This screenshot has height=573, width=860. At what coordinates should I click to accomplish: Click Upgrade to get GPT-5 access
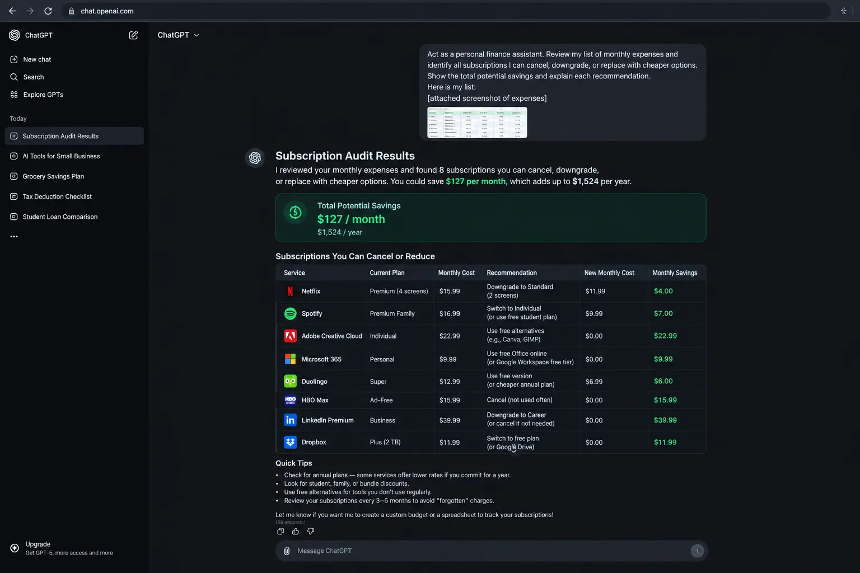pyautogui.click(x=69, y=548)
